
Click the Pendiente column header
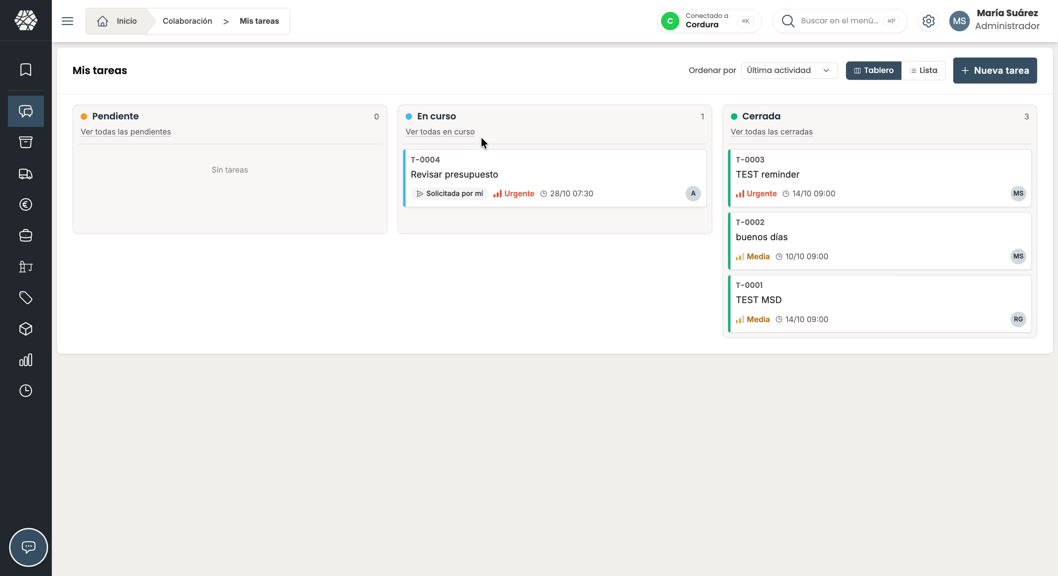[x=116, y=116]
